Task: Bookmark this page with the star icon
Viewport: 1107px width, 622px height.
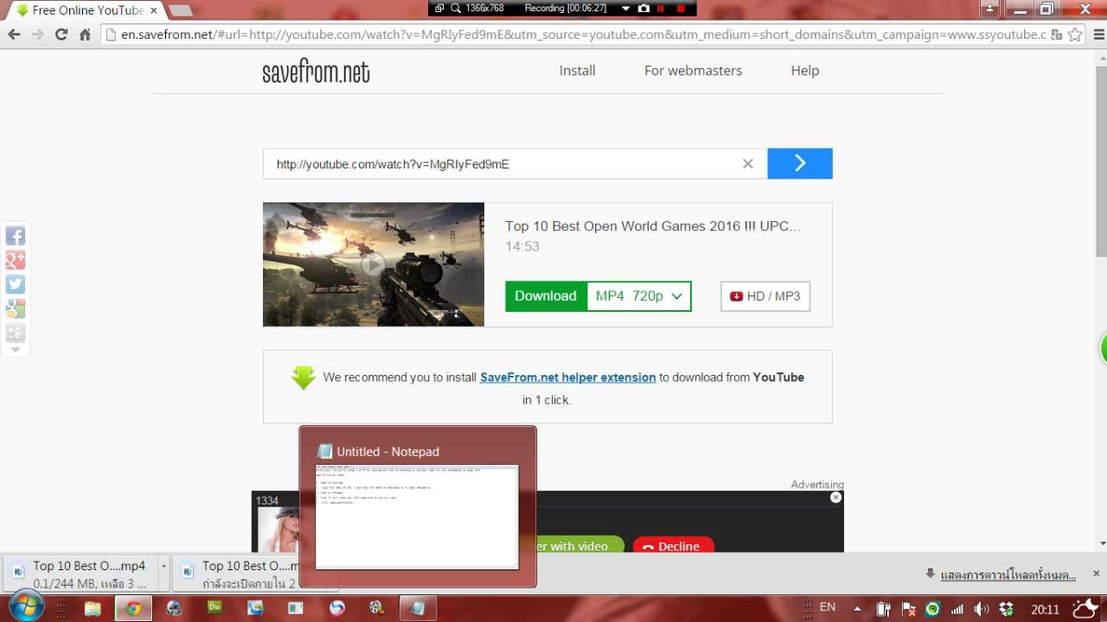Action: (x=1075, y=35)
